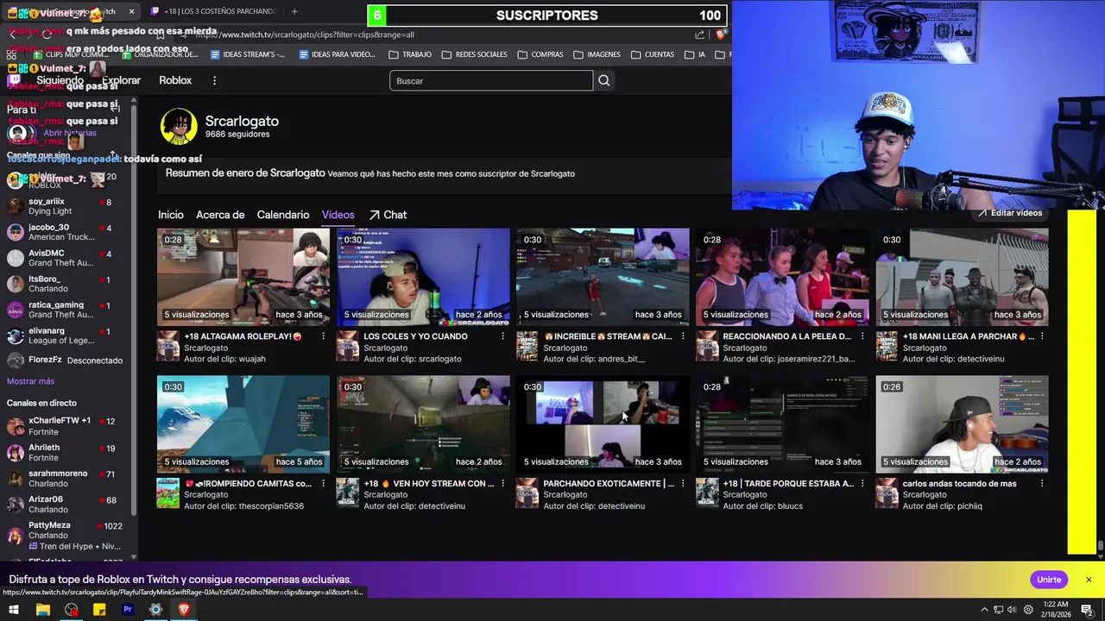Viewport: 1105px width, 621px height.
Task: Open File Explorer from the taskbar
Action: pyautogui.click(x=42, y=610)
